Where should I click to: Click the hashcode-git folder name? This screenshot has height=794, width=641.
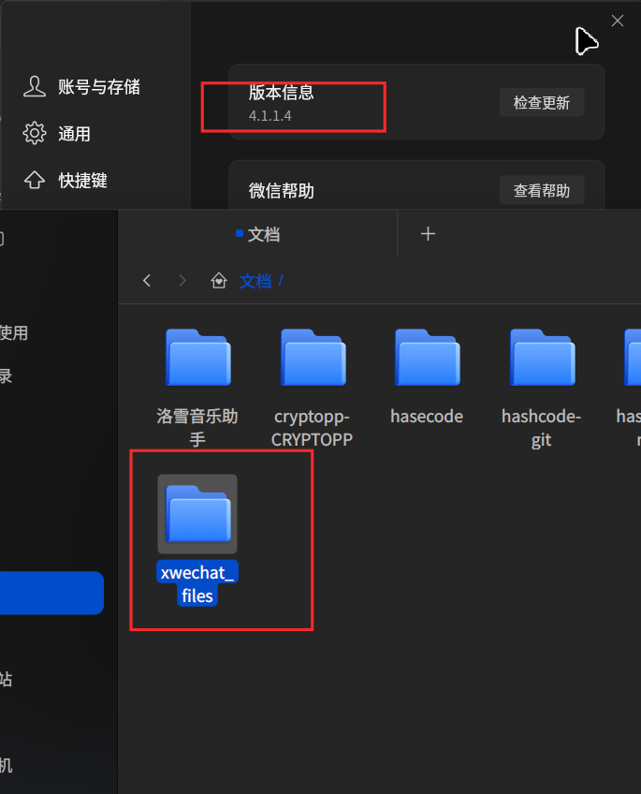[x=541, y=428]
